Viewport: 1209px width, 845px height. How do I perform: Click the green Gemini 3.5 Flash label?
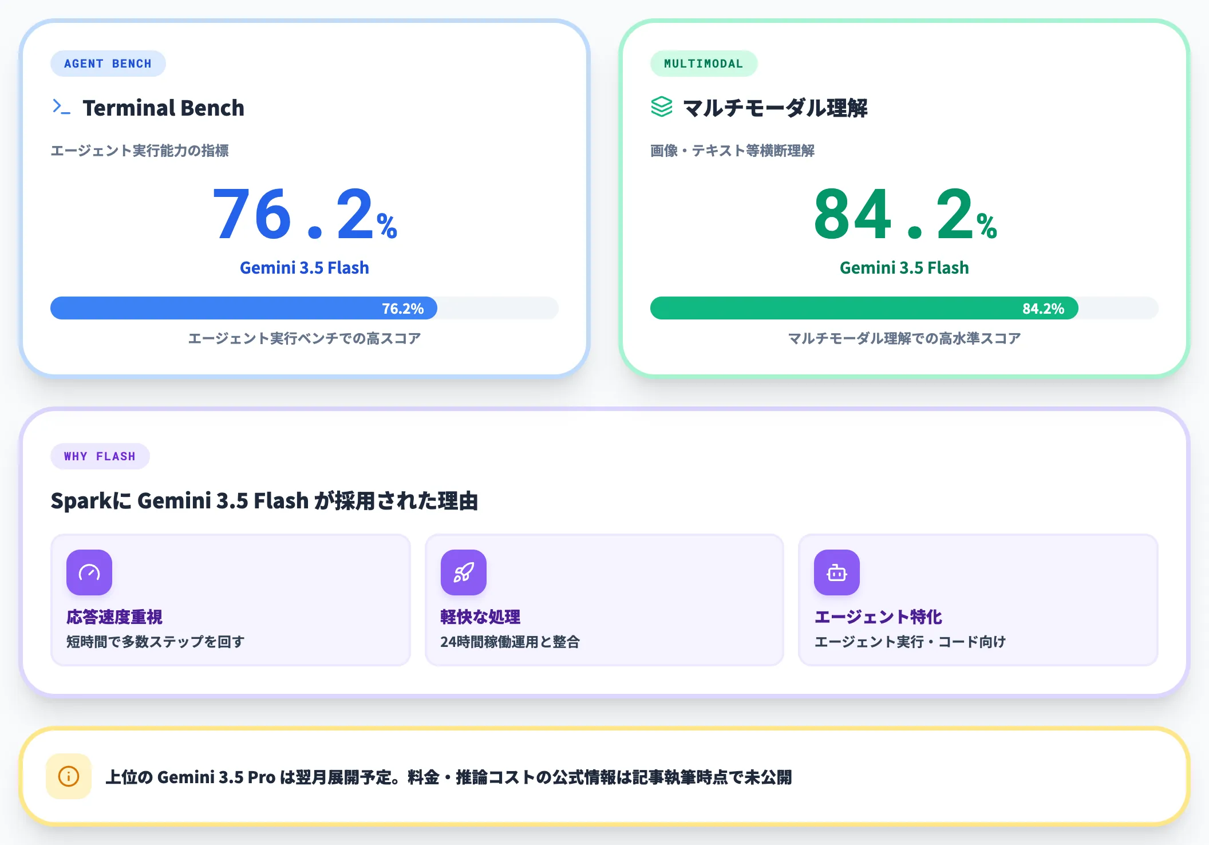click(904, 268)
